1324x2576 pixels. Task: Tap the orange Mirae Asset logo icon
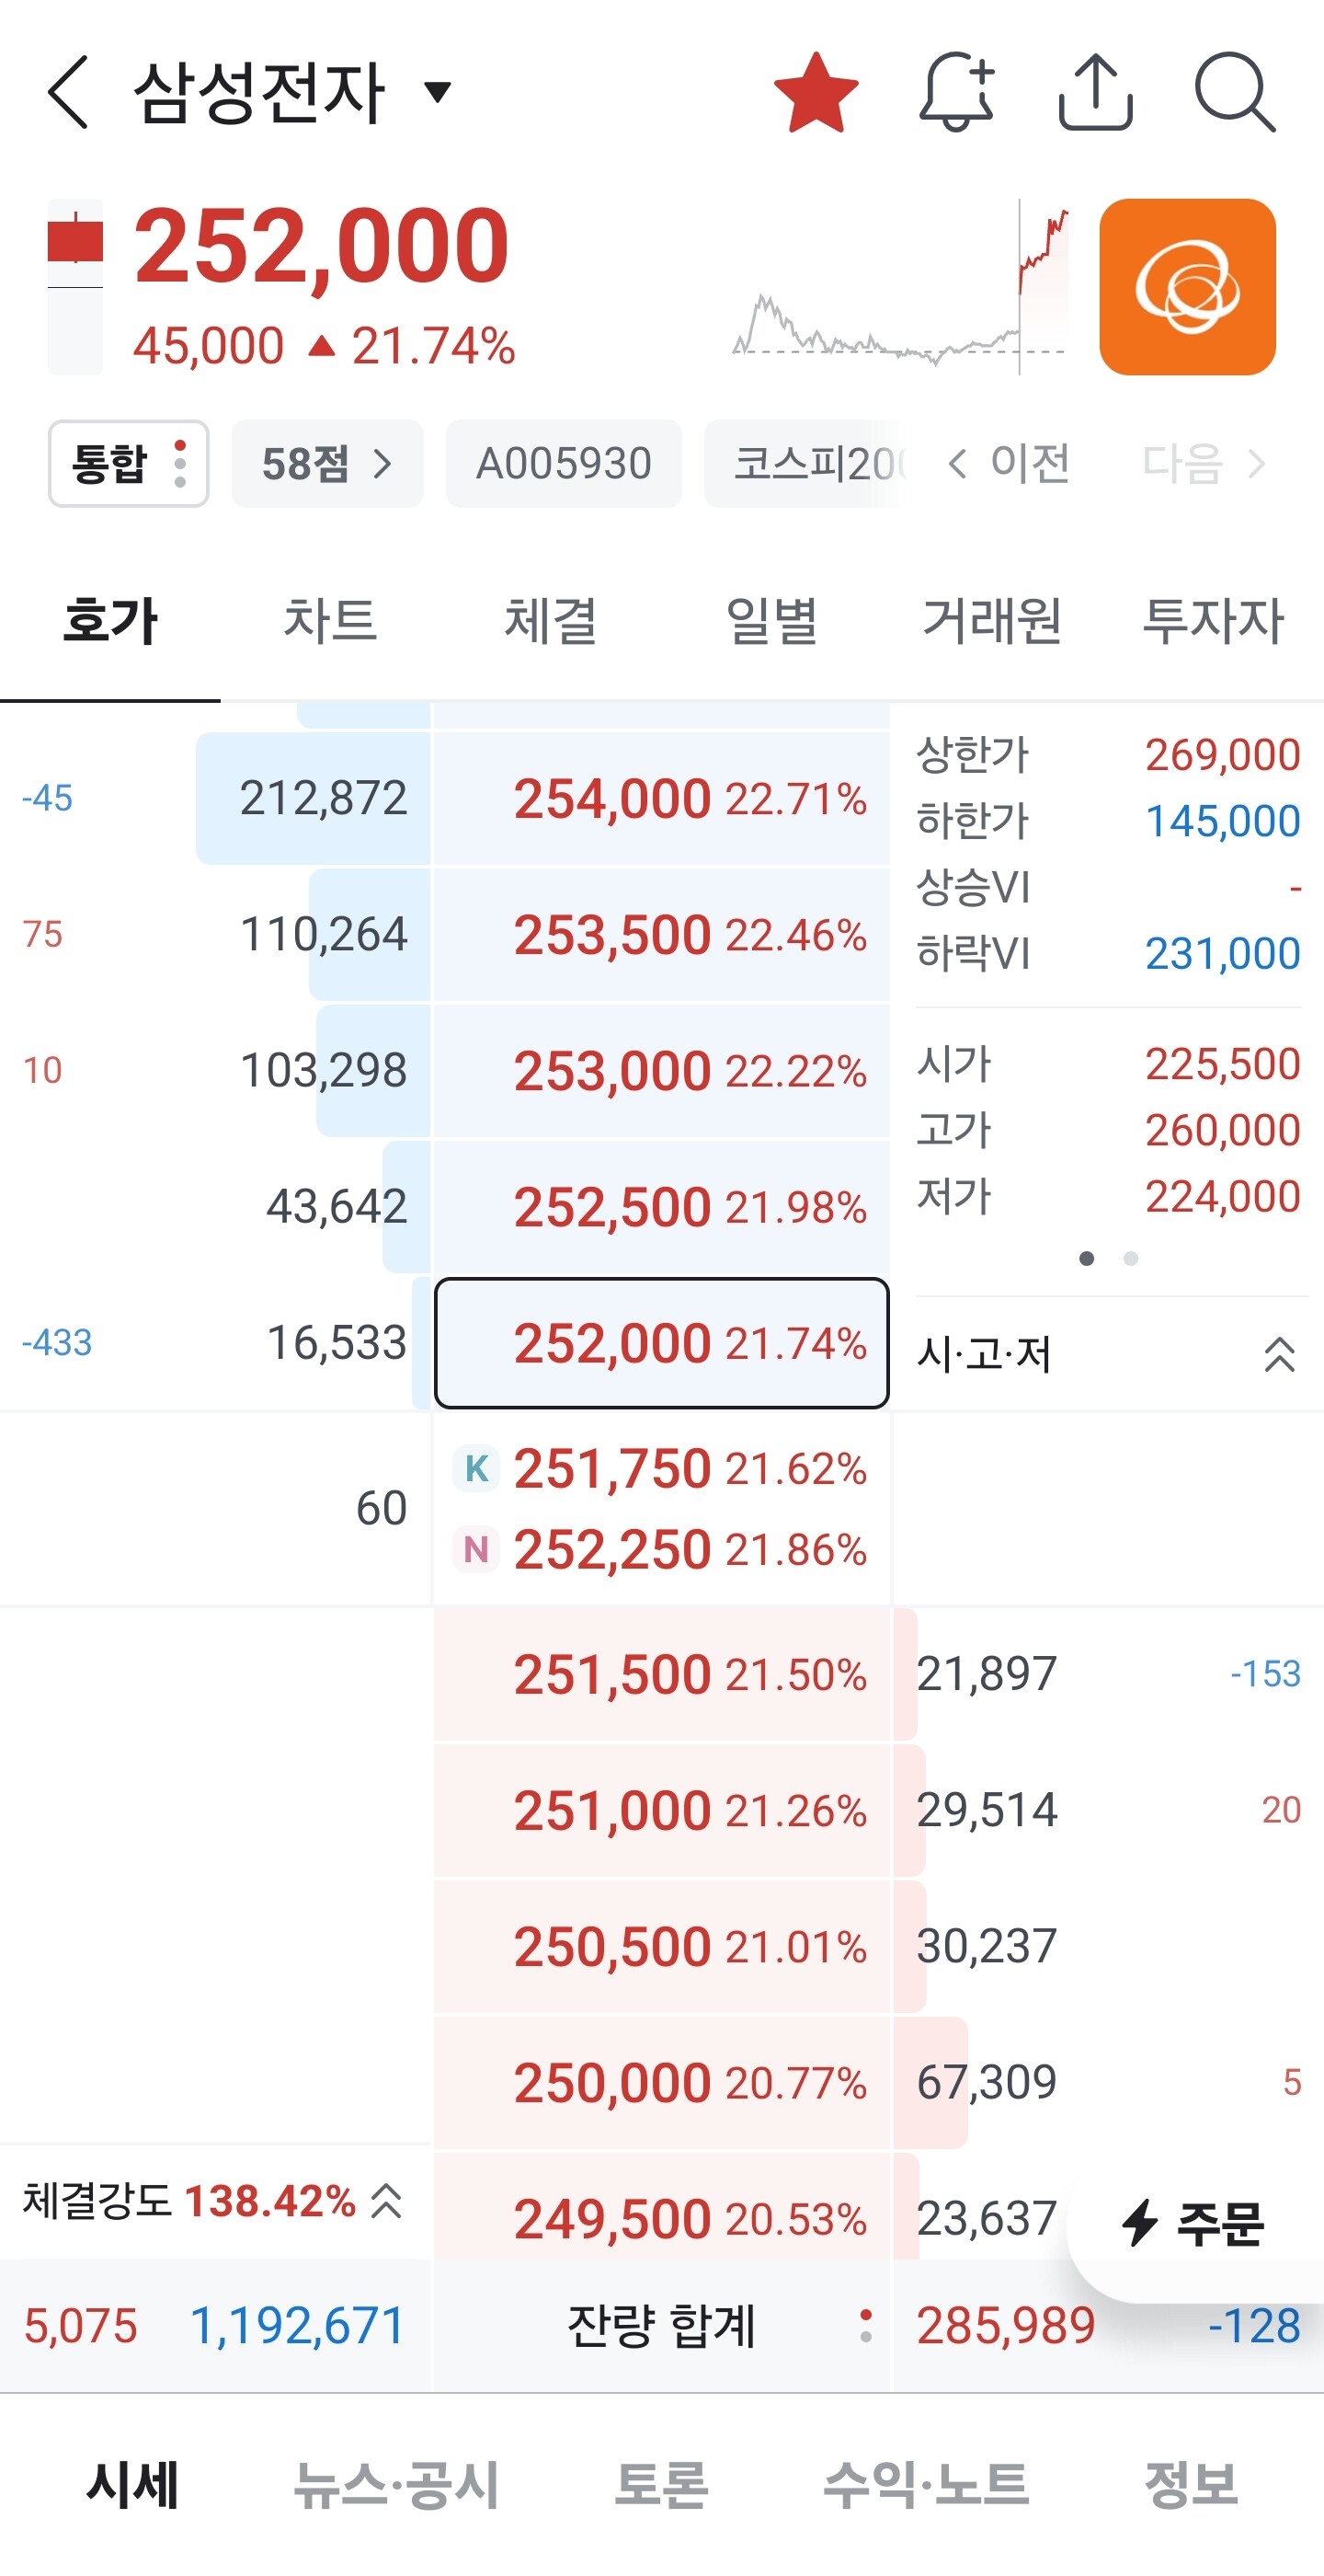click(x=1187, y=287)
